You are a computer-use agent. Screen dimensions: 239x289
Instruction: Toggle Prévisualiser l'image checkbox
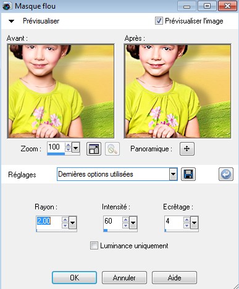159,21
